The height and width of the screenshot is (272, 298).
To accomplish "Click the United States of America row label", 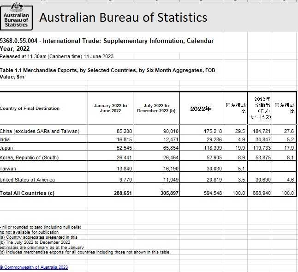I will click(x=27, y=180).
